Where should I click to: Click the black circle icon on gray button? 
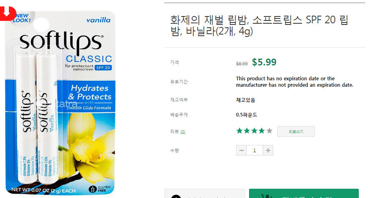pyautogui.click(x=176, y=196)
